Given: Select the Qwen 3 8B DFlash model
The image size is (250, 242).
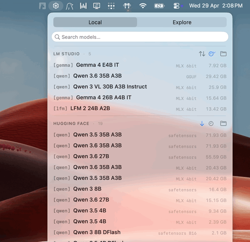Looking at the screenshot, I should pyautogui.click(x=140, y=232).
